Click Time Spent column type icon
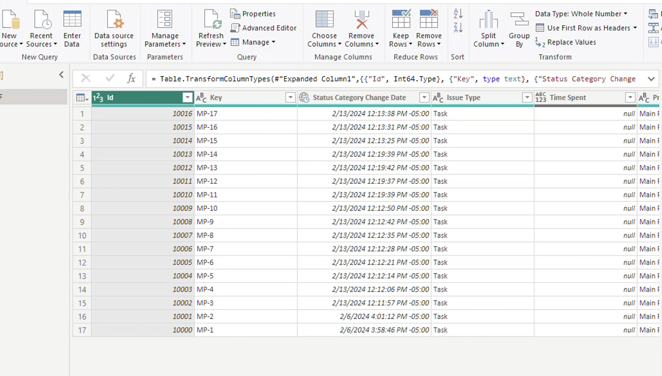The image size is (662, 376). (x=541, y=98)
